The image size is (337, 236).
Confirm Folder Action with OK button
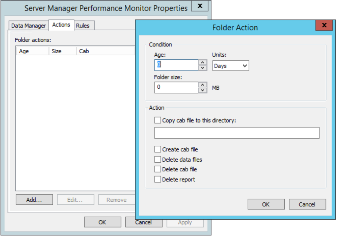266,204
